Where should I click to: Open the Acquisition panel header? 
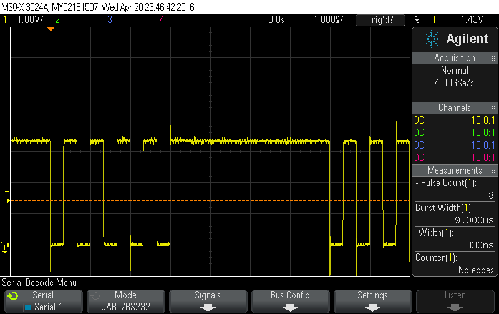click(x=455, y=58)
